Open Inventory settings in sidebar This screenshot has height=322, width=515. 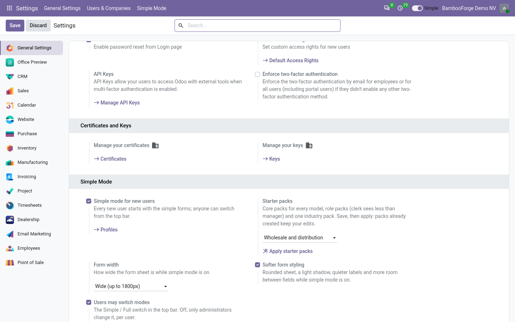31,148
